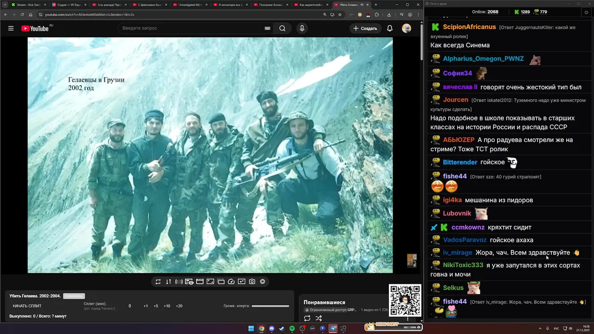Click the speedometer icon in player toolbar
594x334 pixels.
coord(231,282)
